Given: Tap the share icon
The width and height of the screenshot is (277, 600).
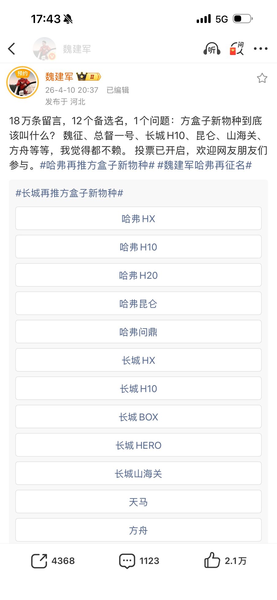Looking at the screenshot, I should point(39,561).
